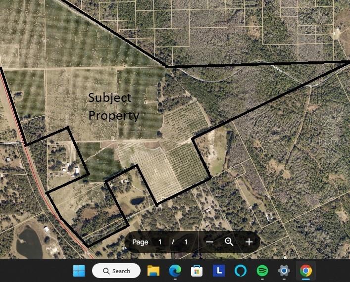Screen dimensions: 350x282
Task: Click the taskbar Search box
Action: (116, 271)
